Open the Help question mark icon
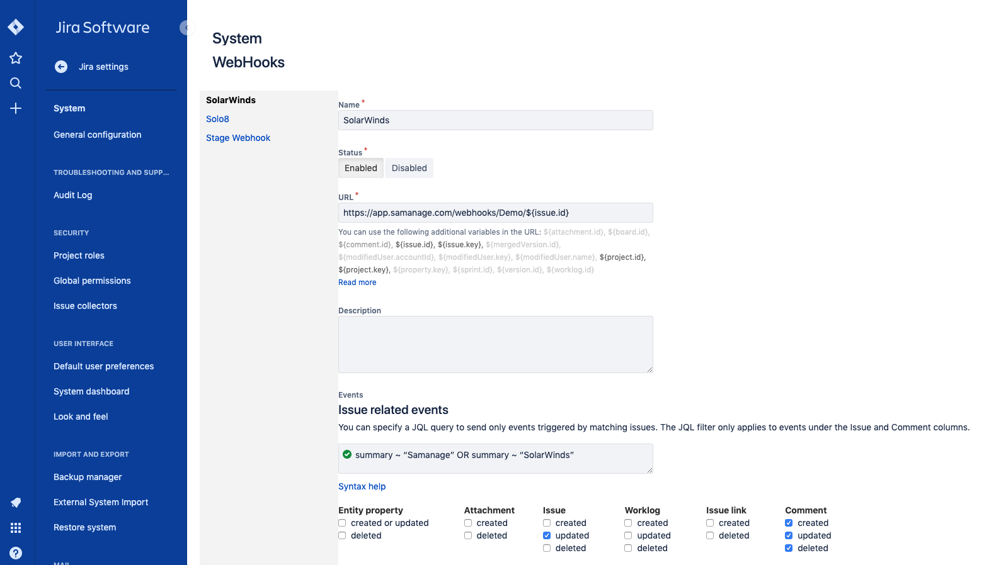 (16, 553)
